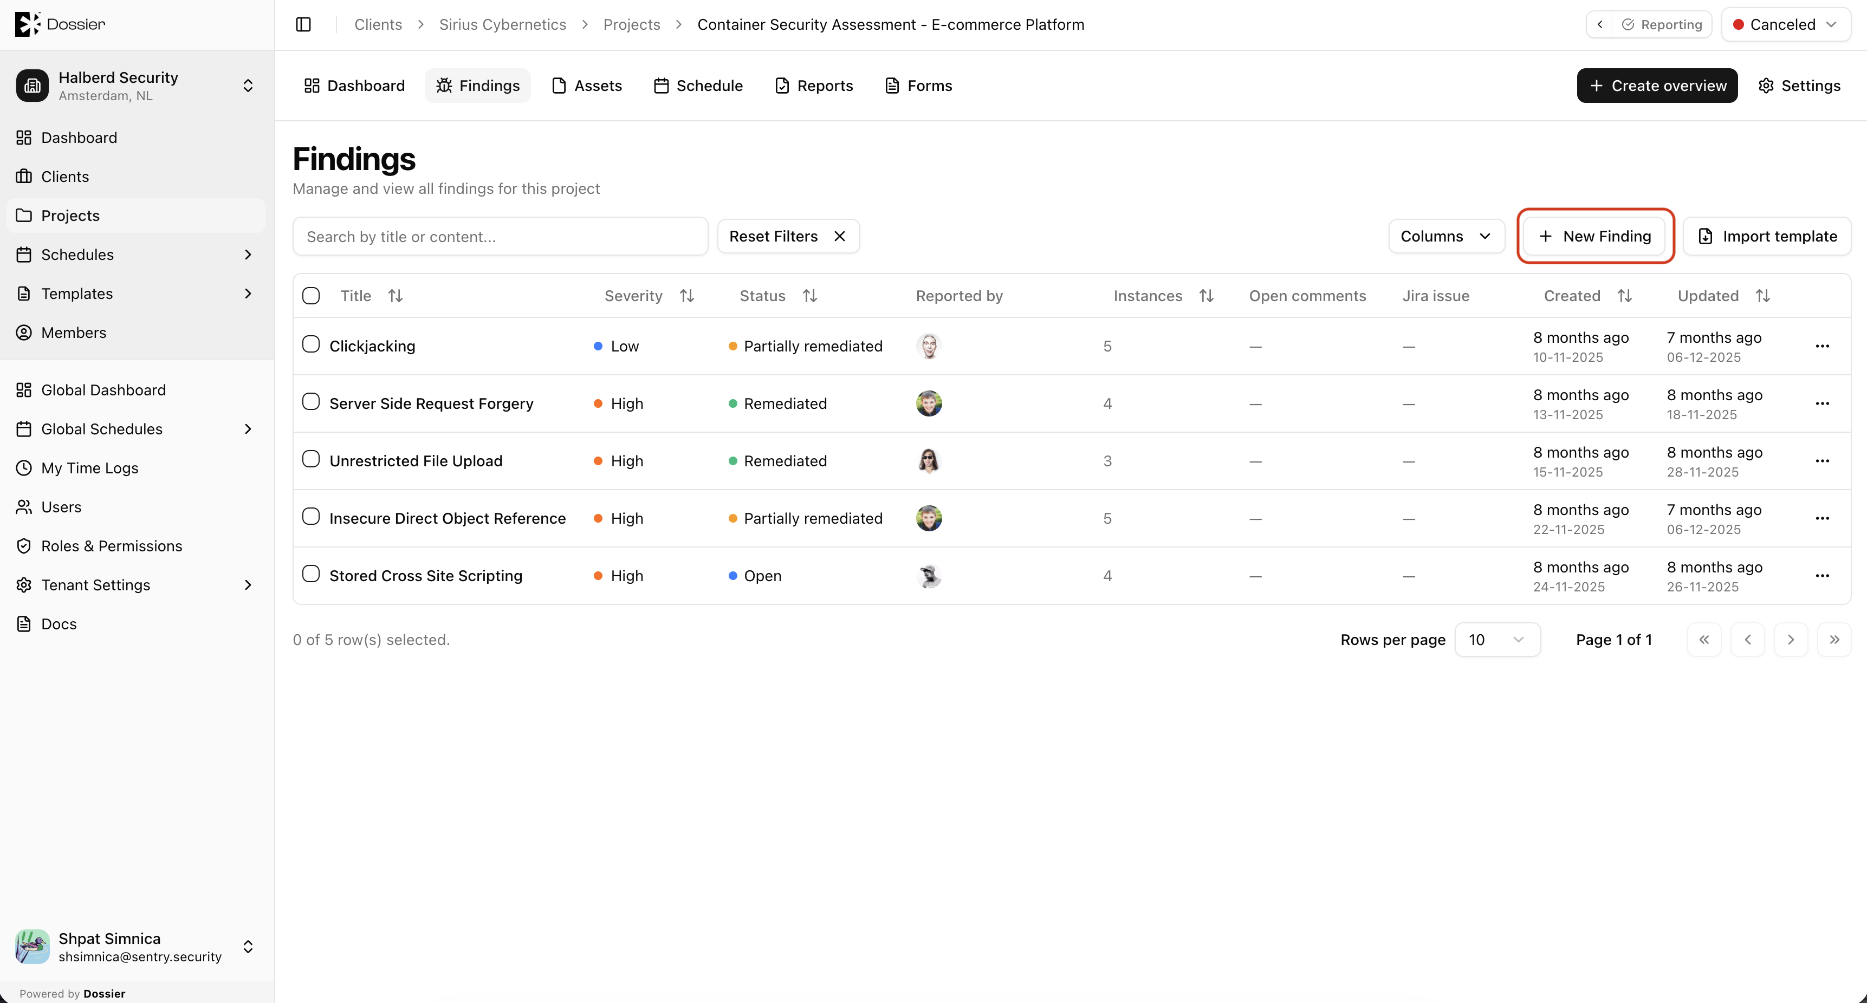The width and height of the screenshot is (1867, 1003).
Task: Click the Reset Filters button
Action: coord(788,236)
